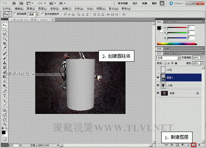The width and height of the screenshot is (206, 148).
Task: Switch to 设计 workspace
Action: 135,3
